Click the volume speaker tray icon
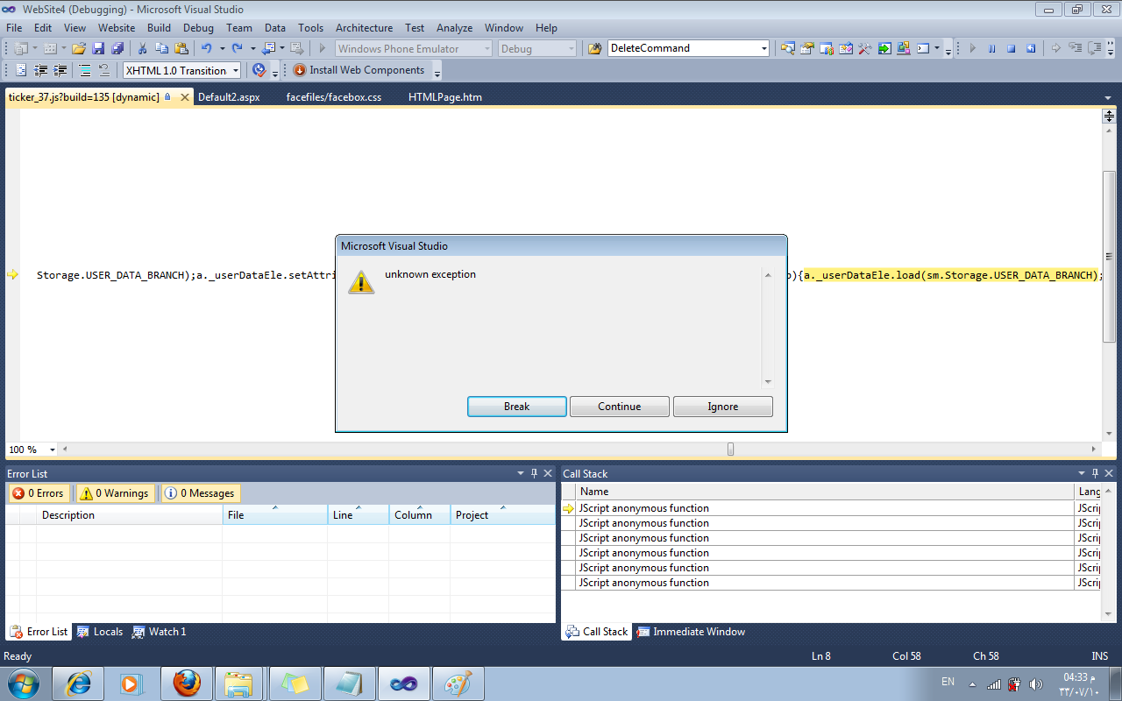1122x701 pixels. click(x=1036, y=684)
